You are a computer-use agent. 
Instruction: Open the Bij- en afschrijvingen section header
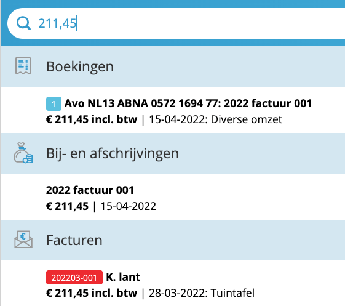coord(173,153)
